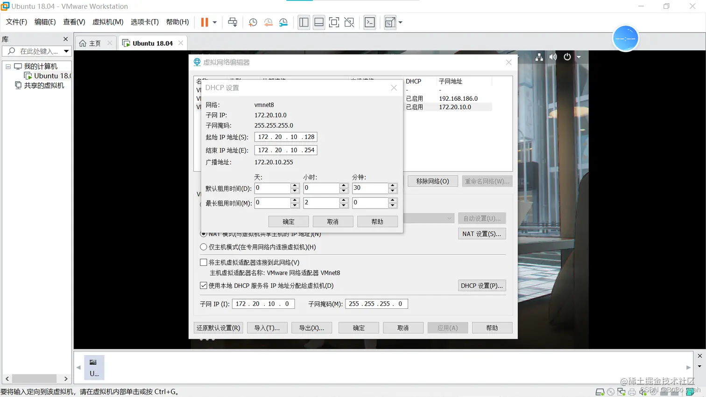706x397 pixels.
Task: Increase max lease hours spinner
Action: pos(344,200)
